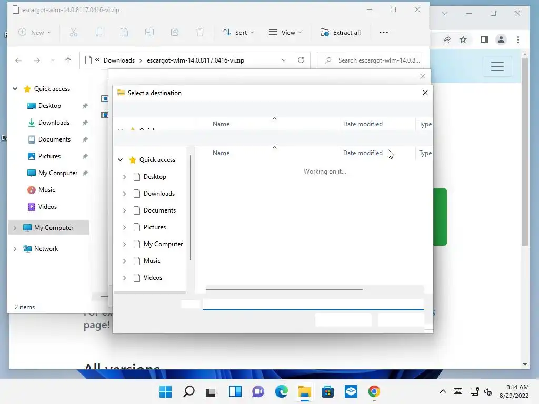The image size is (539, 404).
Task: Click the Rename icon in Explorer toolbar
Action: pyautogui.click(x=149, y=32)
